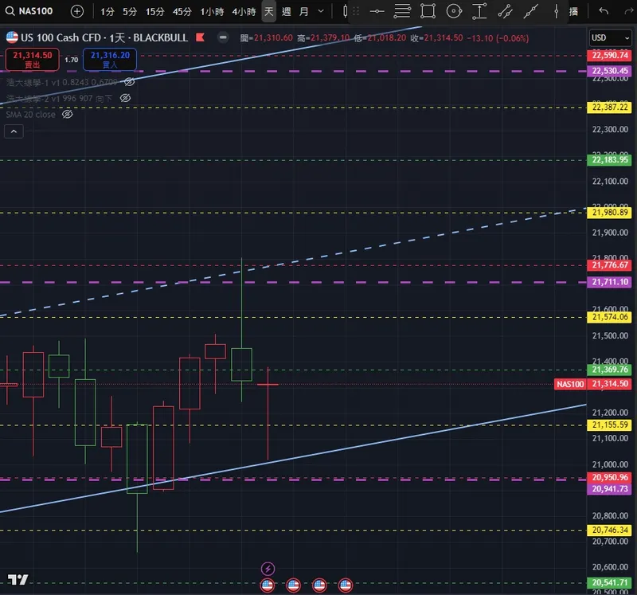Image resolution: width=637 pixels, height=595 pixels.
Task: Undo the last chart action
Action: [x=604, y=11]
